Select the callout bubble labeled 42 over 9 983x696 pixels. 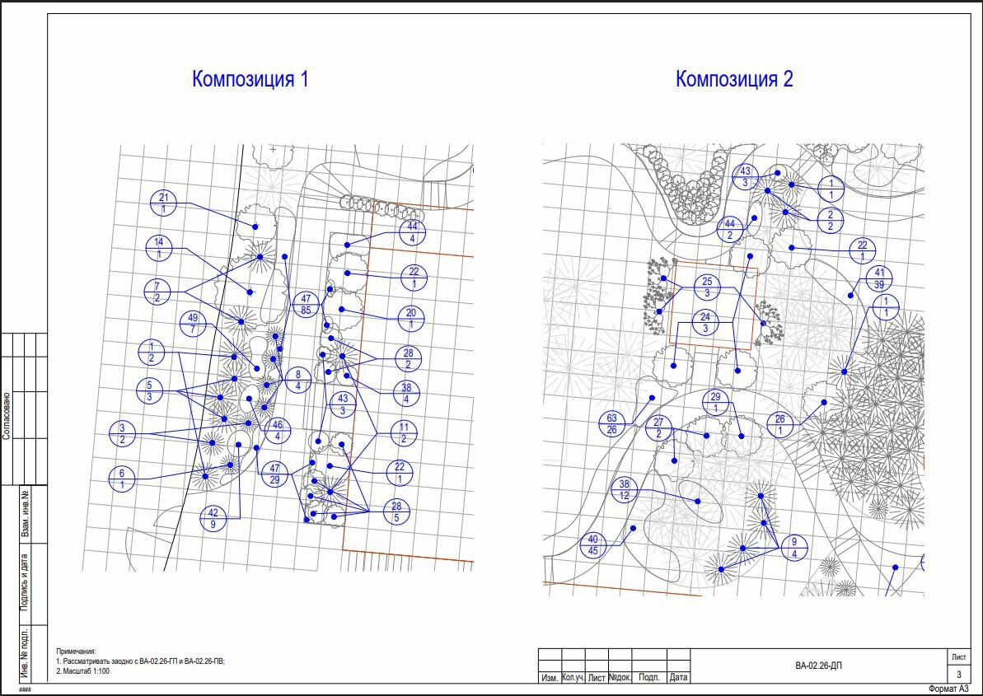pos(213,518)
